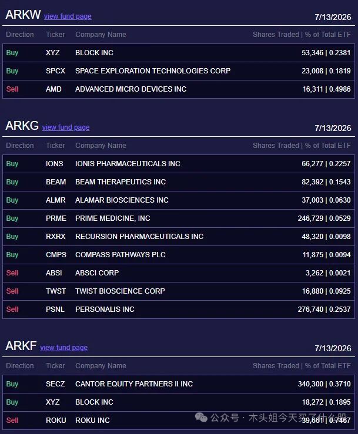Open the ARKF view fund page link
Image resolution: width=358 pixels, height=434 pixels.
click(63, 347)
